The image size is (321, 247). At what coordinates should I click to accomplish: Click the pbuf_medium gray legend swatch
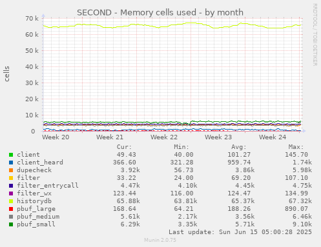[11, 217]
